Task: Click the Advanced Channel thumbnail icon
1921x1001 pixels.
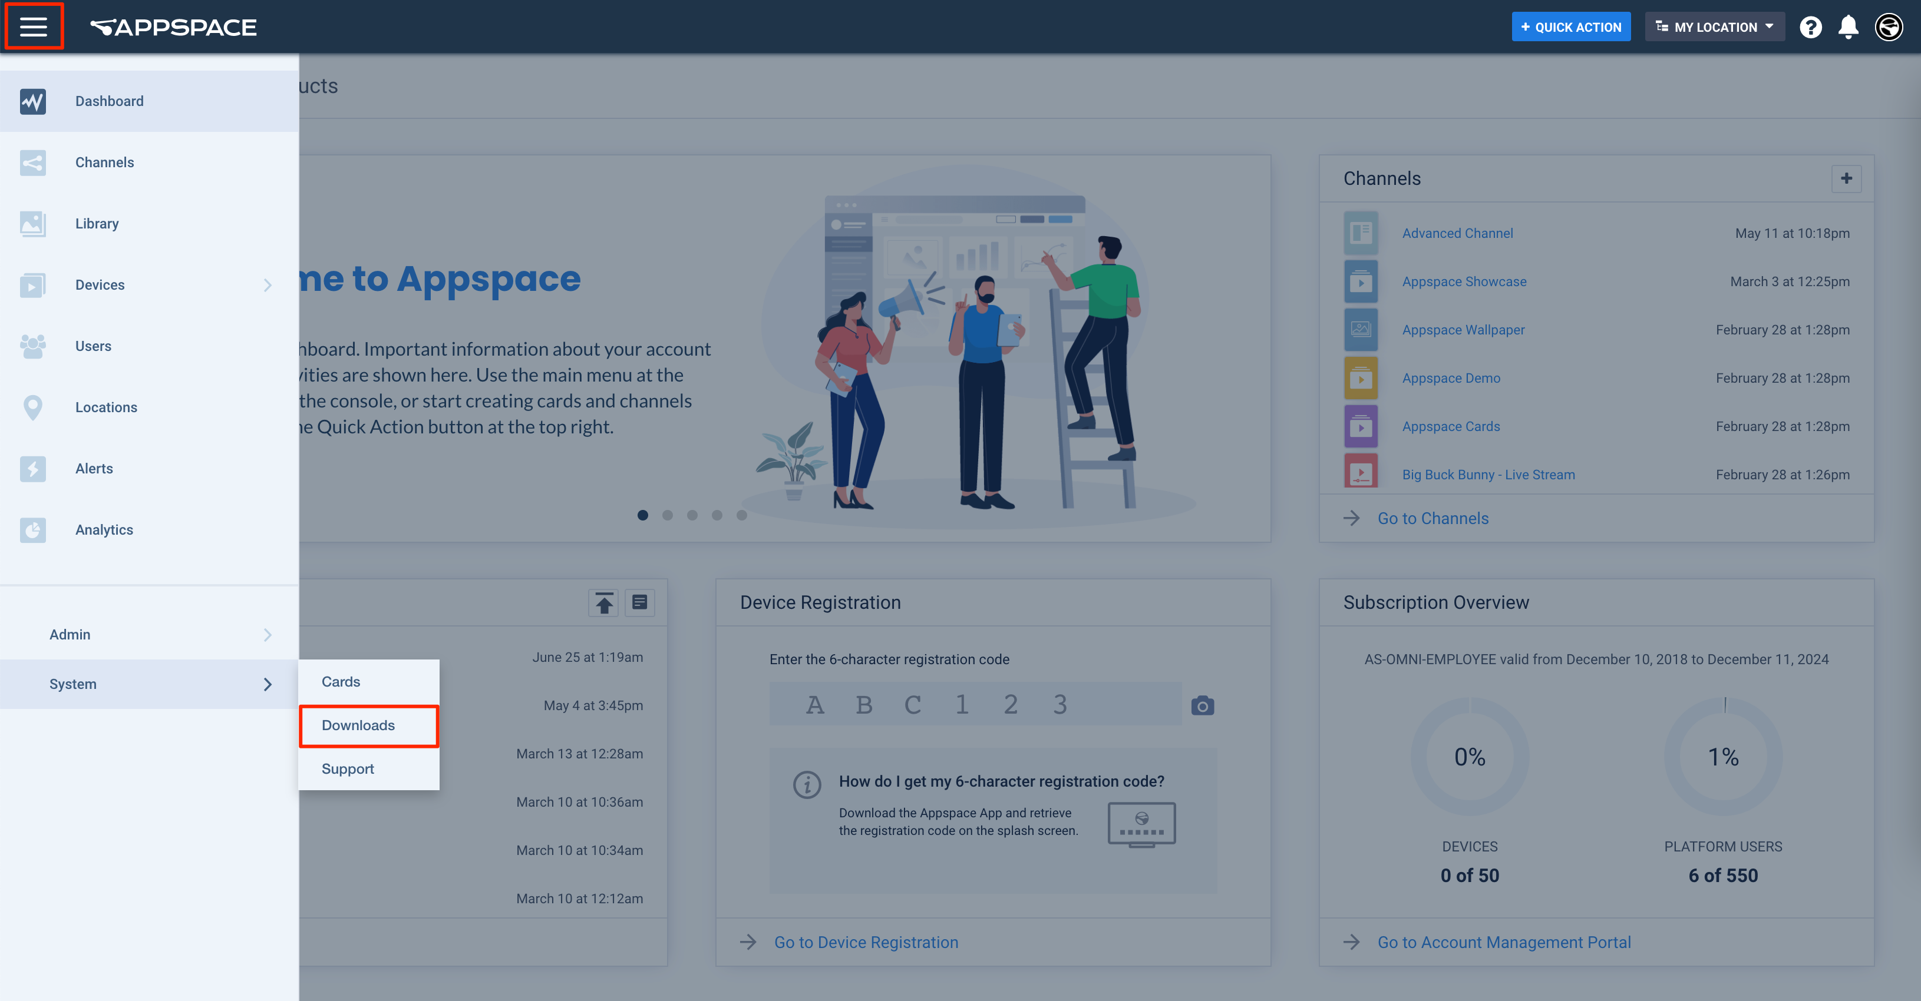Action: (x=1360, y=233)
